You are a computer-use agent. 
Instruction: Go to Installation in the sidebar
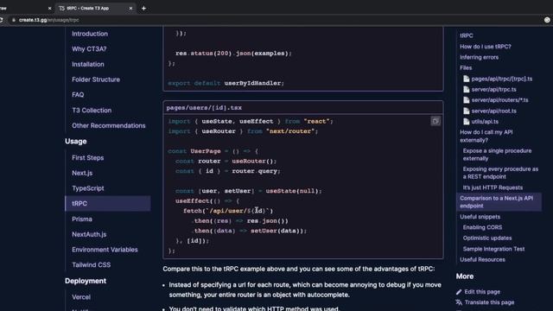point(88,65)
